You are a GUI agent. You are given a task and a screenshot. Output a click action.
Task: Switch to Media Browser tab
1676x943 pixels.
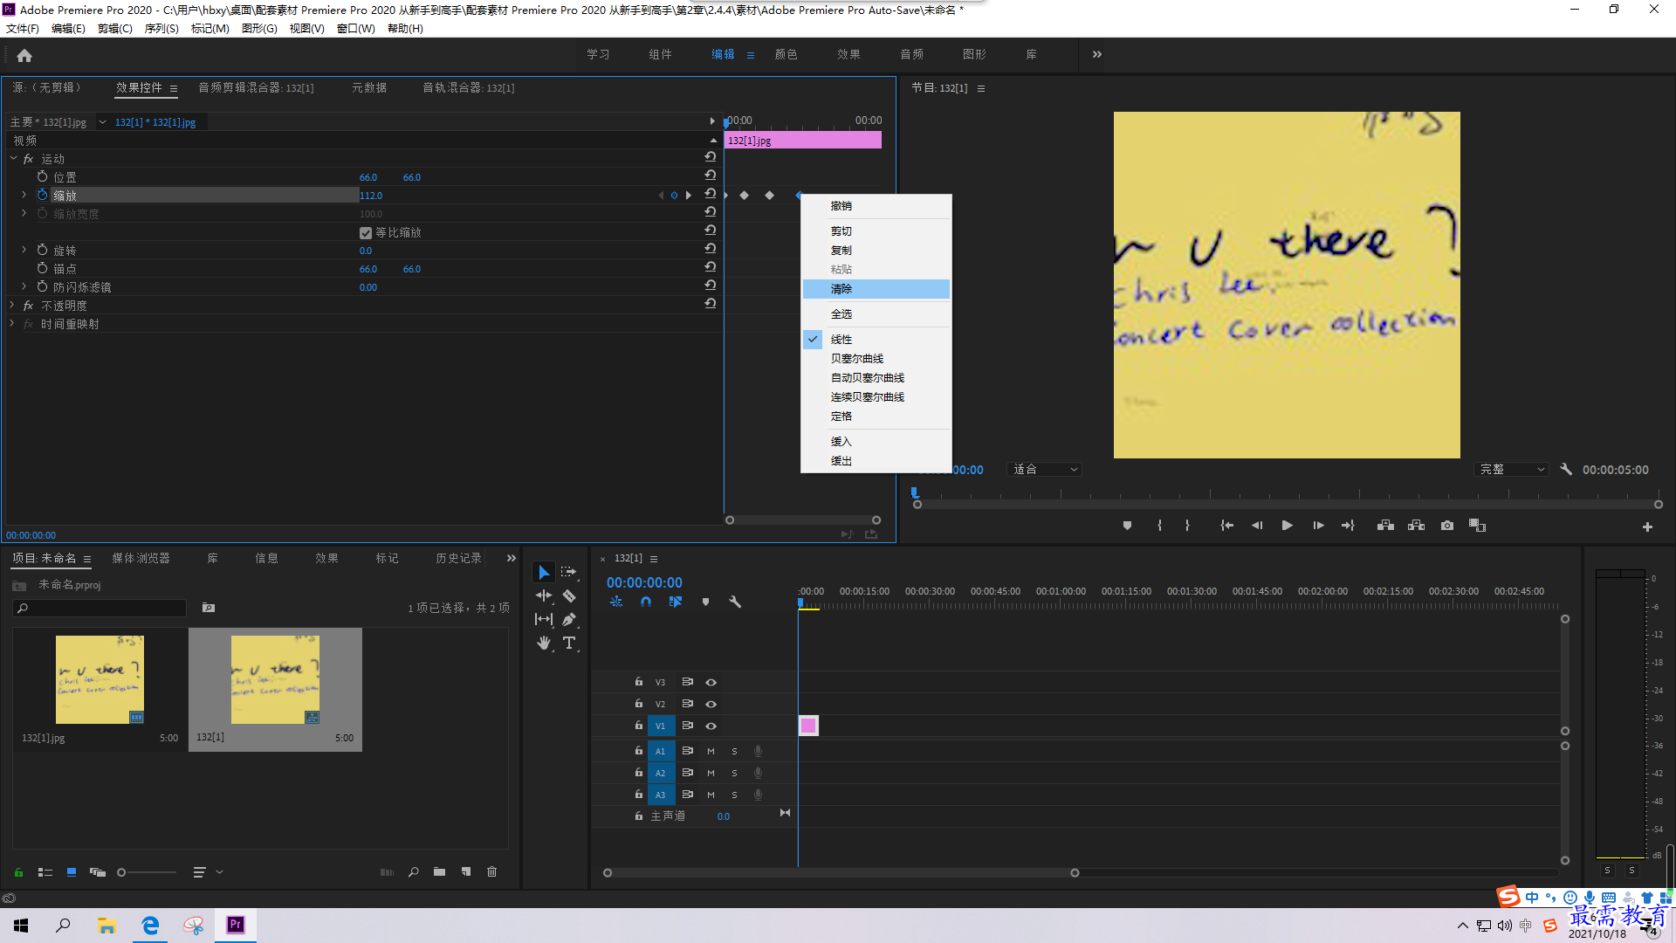click(x=141, y=558)
